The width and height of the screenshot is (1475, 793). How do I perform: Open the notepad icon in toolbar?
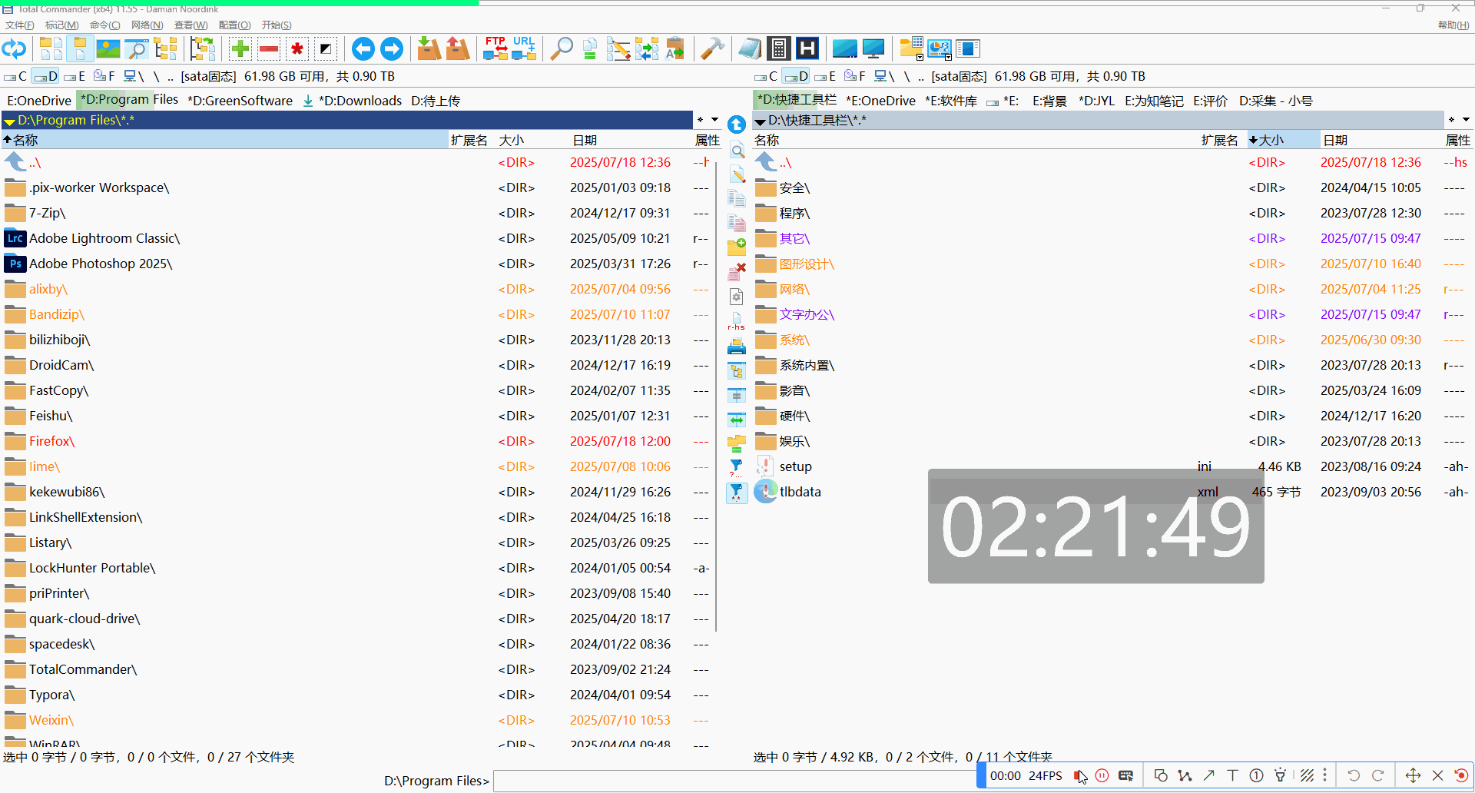click(750, 49)
